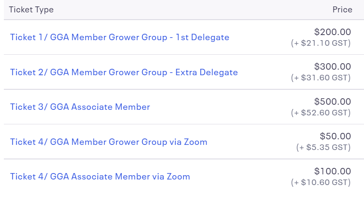
Task: Click the + $31.60 GST note
Action: (321, 78)
